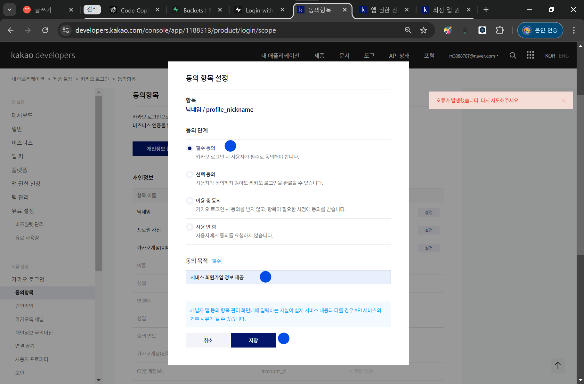This screenshot has height=384, width=584.
Task: Click the sidebar scroll down arrow
Action: [x=99, y=380]
